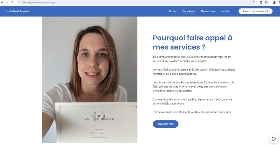The image size is (280, 145).
Task: Click the French Digital Assistant site logo
Action: tap(17, 11)
